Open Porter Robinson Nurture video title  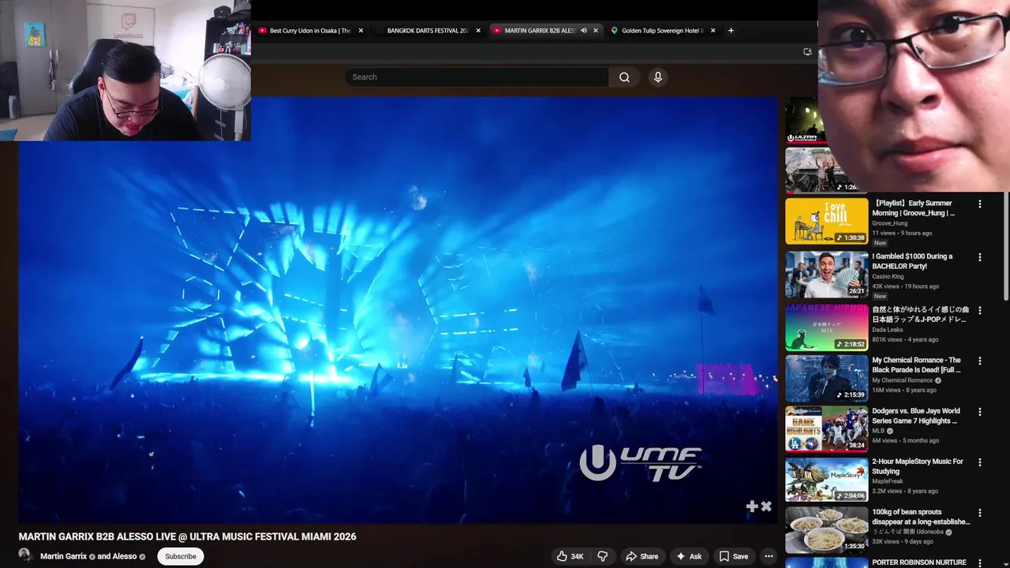tap(919, 562)
